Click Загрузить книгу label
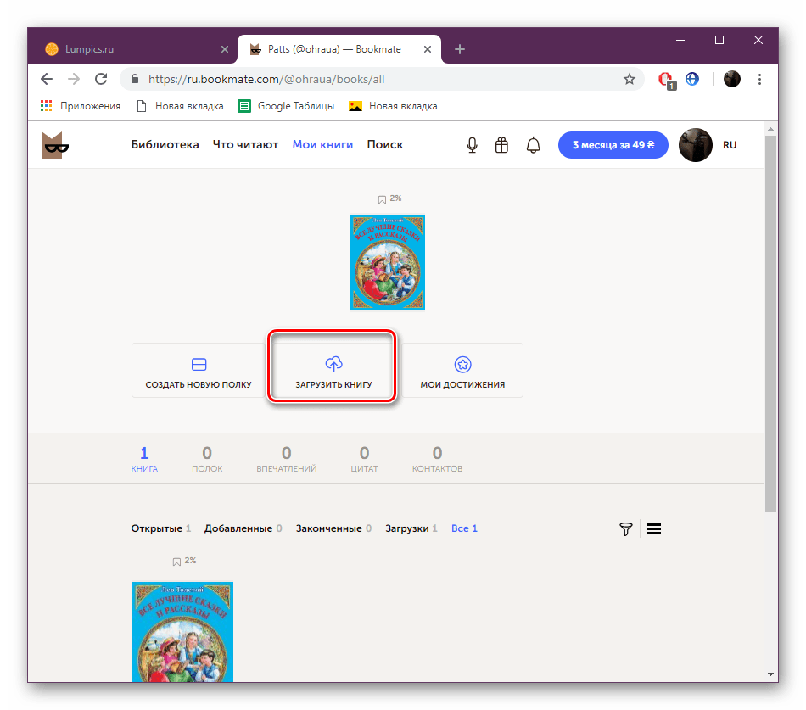The width and height of the screenshot is (806, 710). (333, 384)
